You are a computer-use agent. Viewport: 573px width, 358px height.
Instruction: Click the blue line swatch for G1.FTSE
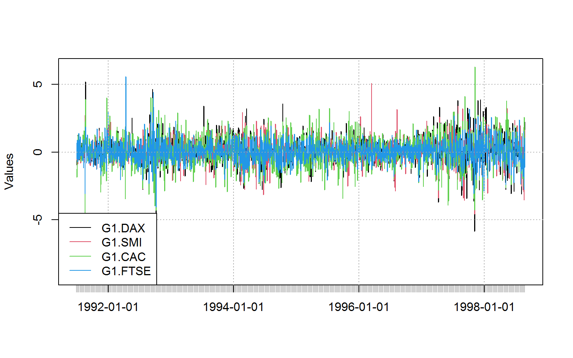coord(80,271)
